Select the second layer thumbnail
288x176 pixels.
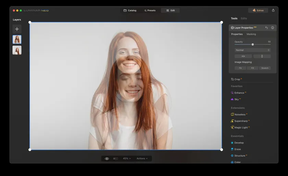tap(17, 50)
